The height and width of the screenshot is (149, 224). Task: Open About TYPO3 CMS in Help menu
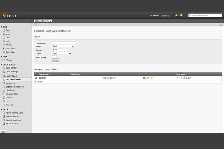(x=14, y=113)
